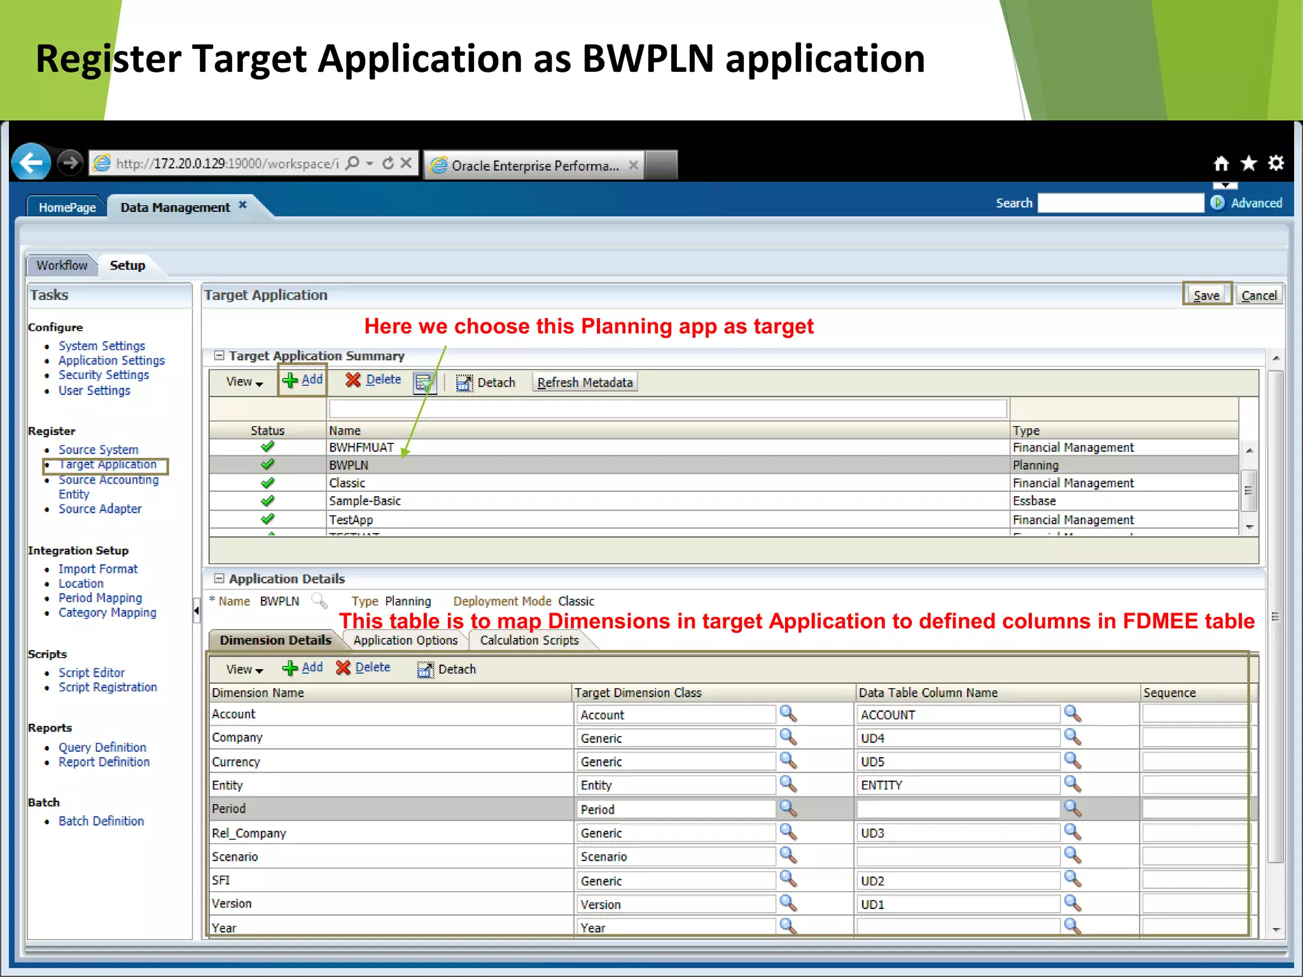The width and height of the screenshot is (1303, 977).
Task: Click the browser home icon
Action: [1221, 163]
